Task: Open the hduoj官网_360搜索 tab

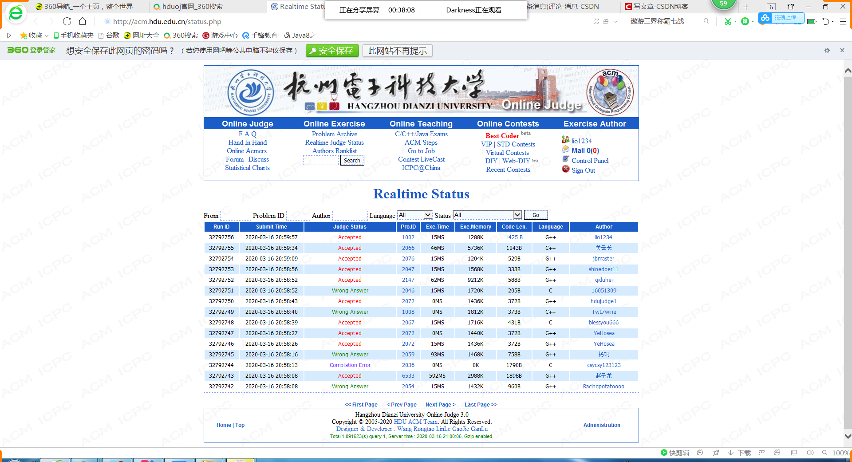Action: [191, 7]
